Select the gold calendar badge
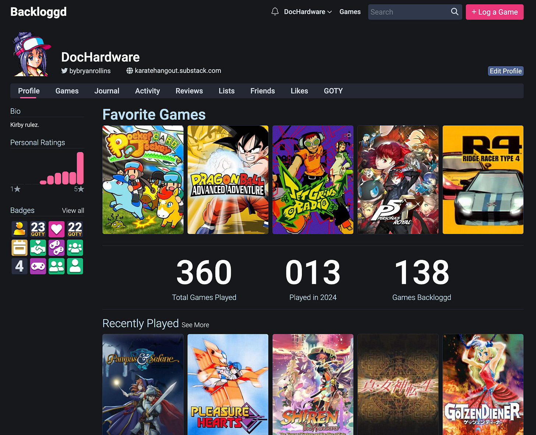Screen dimensions: 536x435 coord(20,248)
